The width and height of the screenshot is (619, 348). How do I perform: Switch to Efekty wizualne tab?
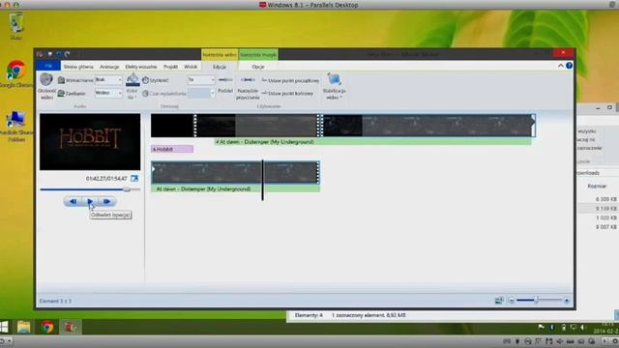pos(141,67)
